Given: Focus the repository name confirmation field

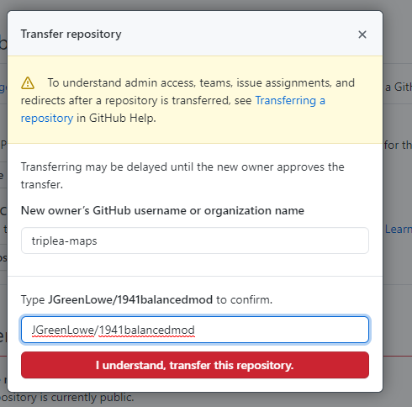Looking at the screenshot, I should coord(195,330).
